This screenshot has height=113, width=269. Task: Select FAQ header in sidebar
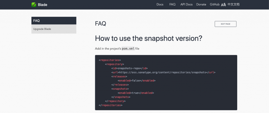click(x=54, y=21)
